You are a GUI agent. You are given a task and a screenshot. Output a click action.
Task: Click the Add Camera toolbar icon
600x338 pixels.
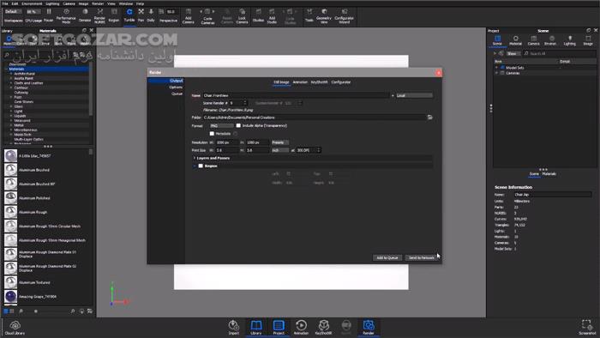[x=189, y=15]
